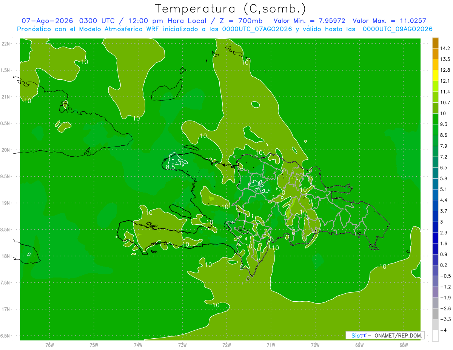Viewport: 453px width, 350px height.
Task: Click the '20N' latitude axis label
Action: (6, 150)
